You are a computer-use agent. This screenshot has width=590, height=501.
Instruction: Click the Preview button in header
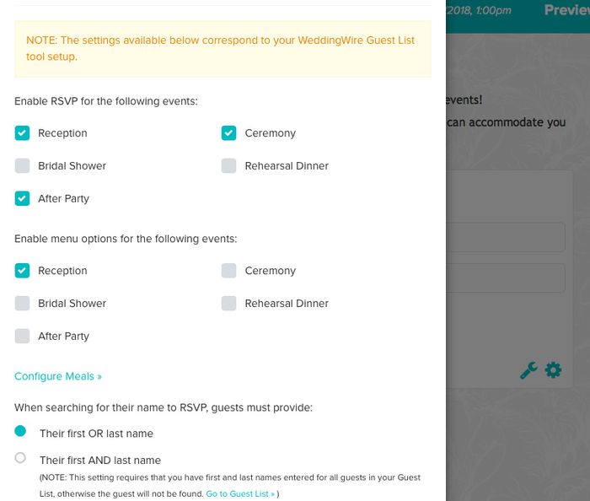[x=566, y=10]
